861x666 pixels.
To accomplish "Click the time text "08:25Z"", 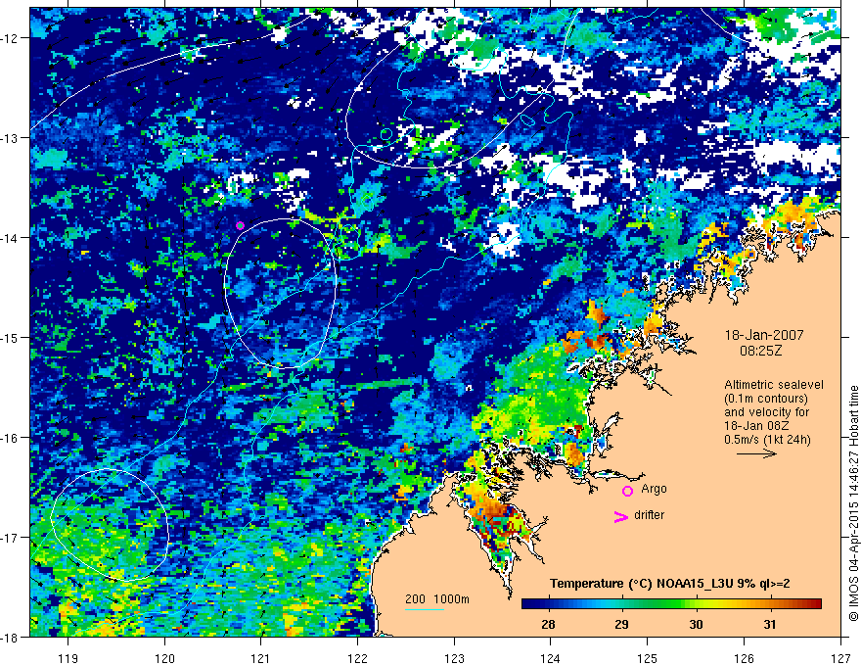I will (760, 351).
